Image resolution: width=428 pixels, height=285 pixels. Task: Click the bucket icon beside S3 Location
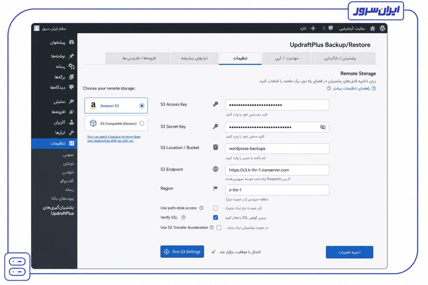pos(216,148)
